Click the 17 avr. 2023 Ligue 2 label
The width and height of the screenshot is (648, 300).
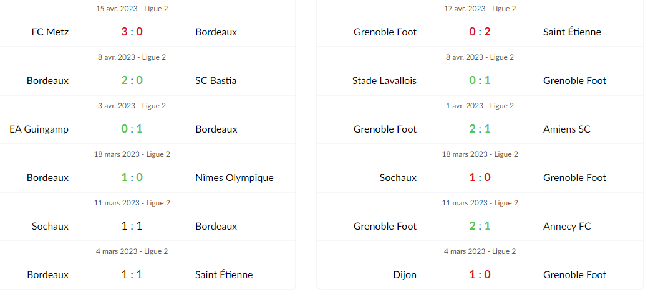coord(480,9)
